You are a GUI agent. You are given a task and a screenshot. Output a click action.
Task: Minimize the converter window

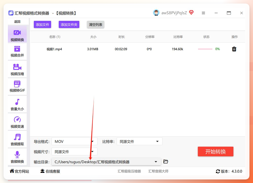click(216, 13)
